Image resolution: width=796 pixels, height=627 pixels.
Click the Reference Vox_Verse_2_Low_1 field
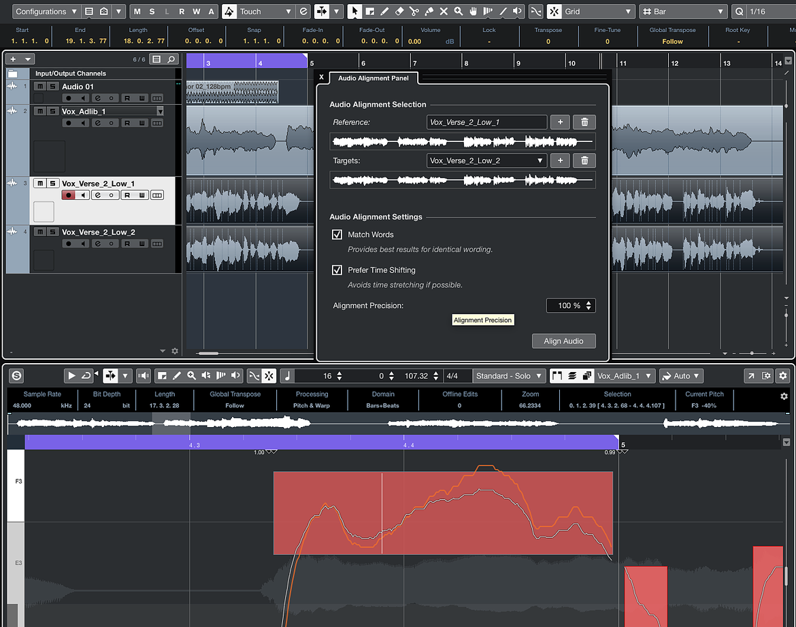[x=486, y=122]
